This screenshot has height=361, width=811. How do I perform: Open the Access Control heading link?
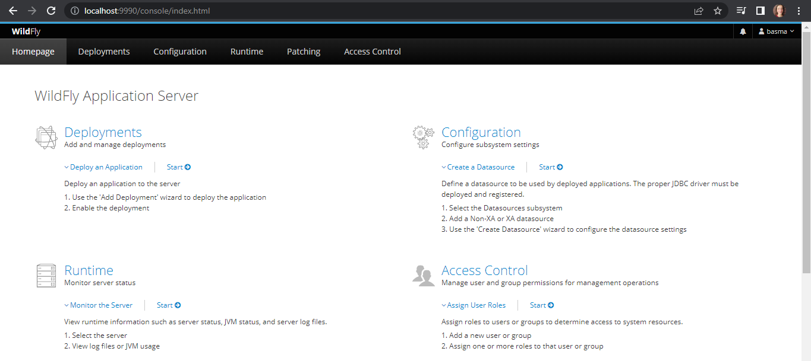(x=485, y=270)
